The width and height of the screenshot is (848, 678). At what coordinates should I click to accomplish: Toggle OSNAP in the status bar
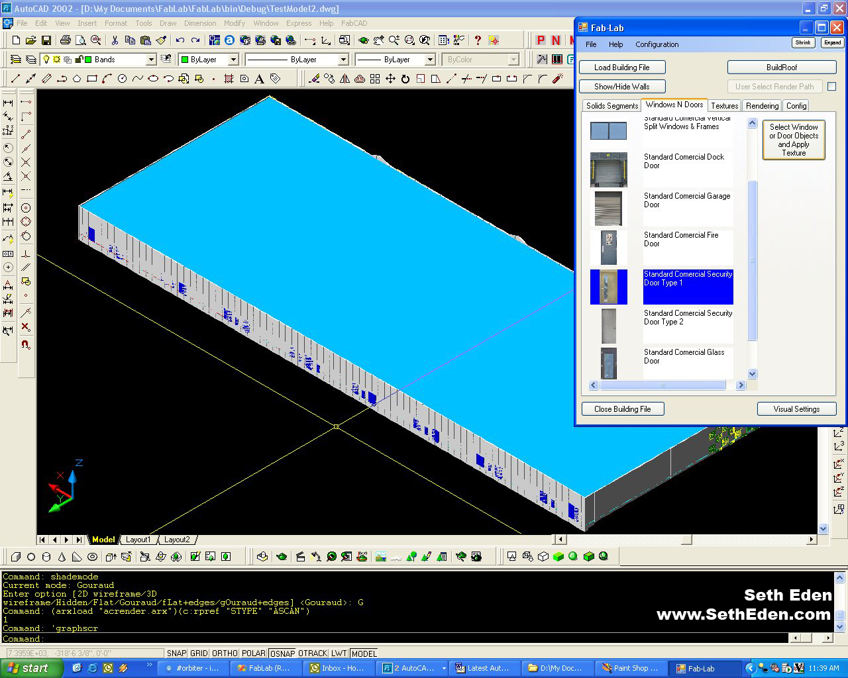tap(282, 654)
